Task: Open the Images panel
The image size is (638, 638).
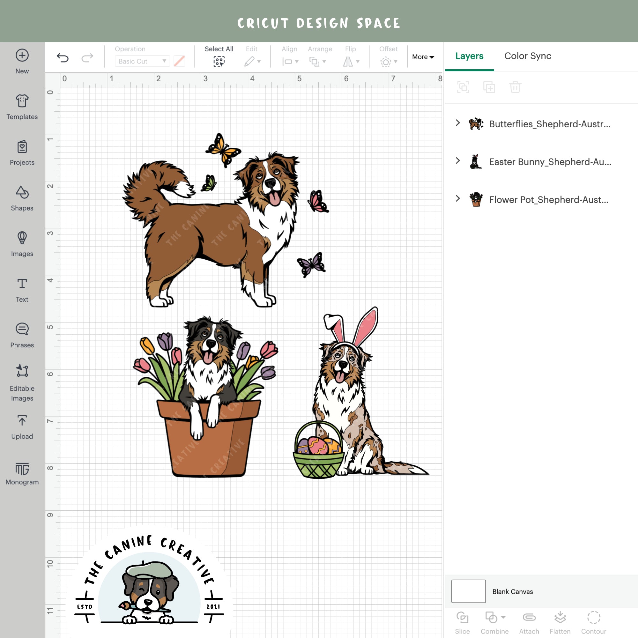Action: pos(22,244)
